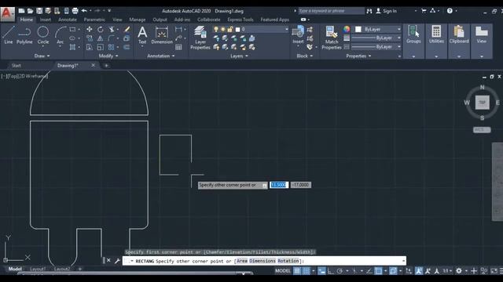
Task: Click the Insert block icon
Action: (298, 34)
